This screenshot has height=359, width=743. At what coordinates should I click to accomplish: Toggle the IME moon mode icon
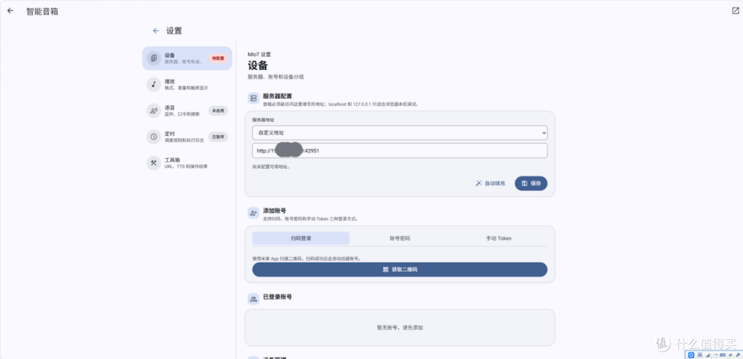pos(708,355)
